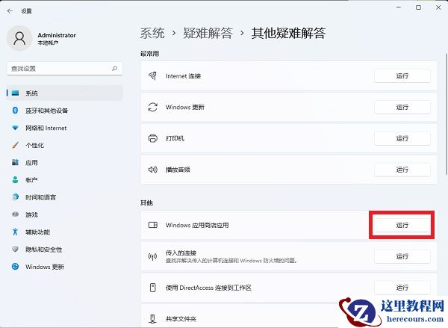
Task: Run the 打印机 troubleshooter
Action: [402, 138]
